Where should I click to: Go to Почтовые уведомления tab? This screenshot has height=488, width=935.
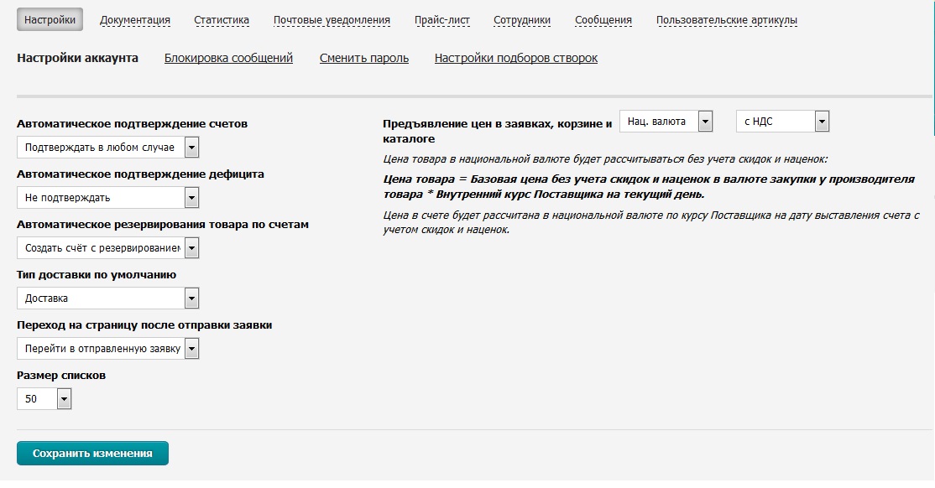[332, 20]
